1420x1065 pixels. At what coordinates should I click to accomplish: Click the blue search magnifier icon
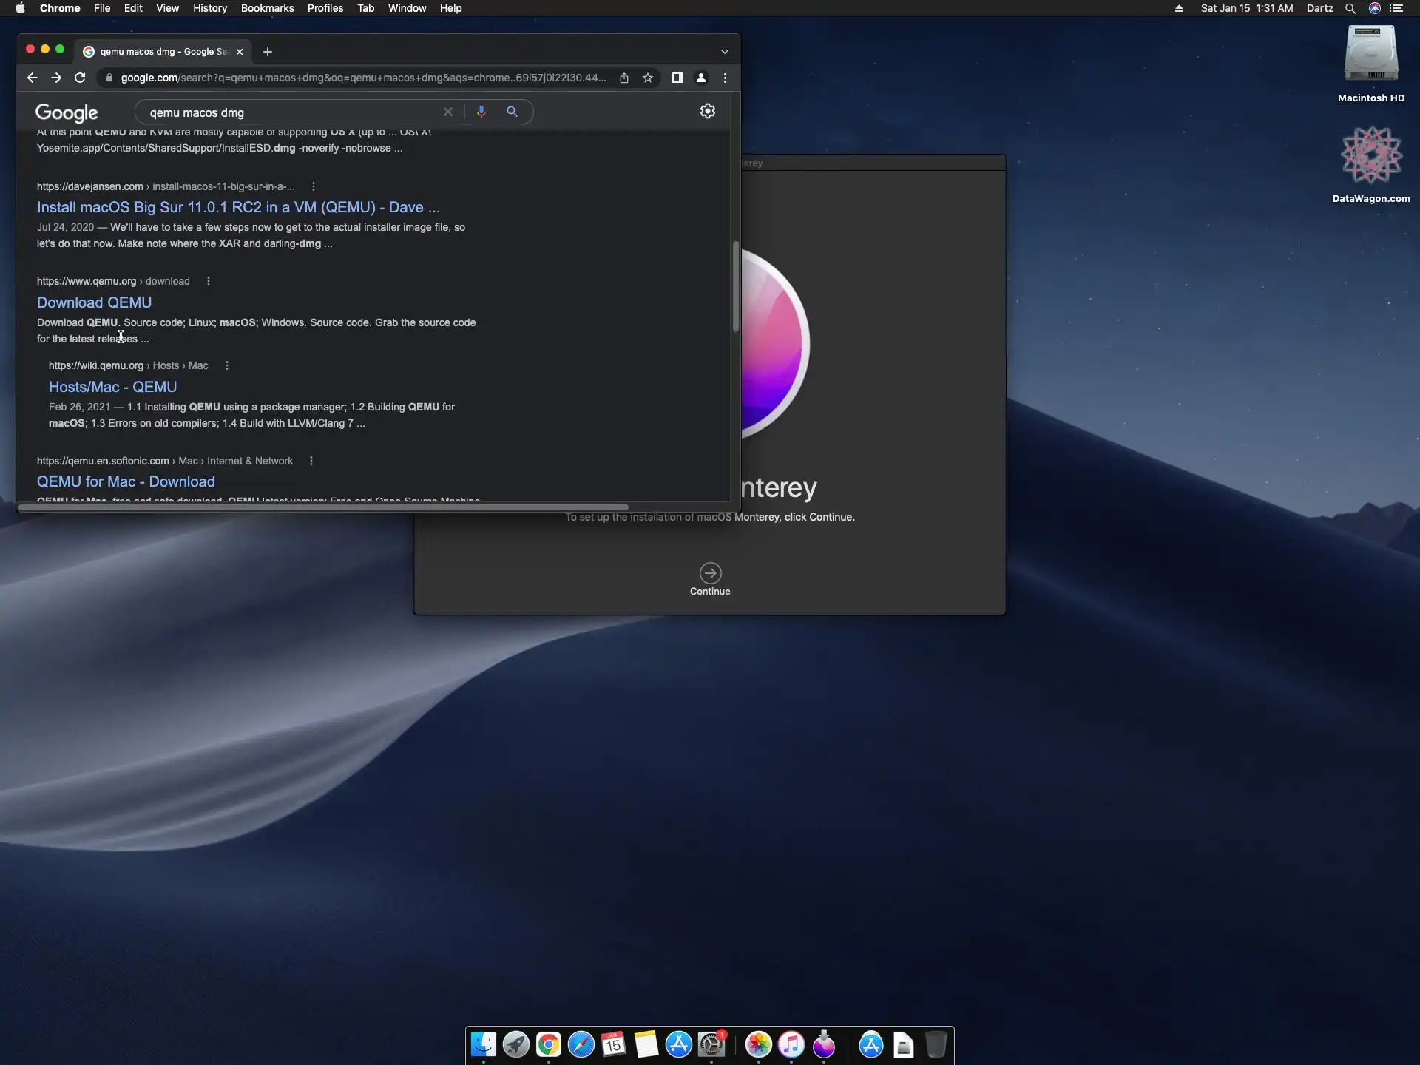click(x=512, y=112)
